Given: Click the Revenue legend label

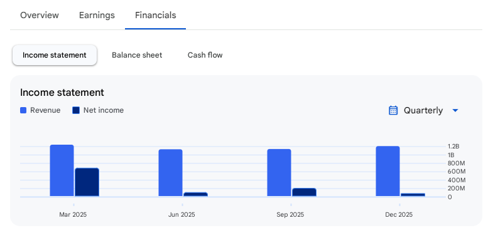Looking at the screenshot, I should pos(45,110).
